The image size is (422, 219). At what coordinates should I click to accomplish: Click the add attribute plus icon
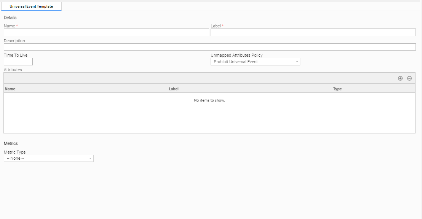(x=400, y=78)
